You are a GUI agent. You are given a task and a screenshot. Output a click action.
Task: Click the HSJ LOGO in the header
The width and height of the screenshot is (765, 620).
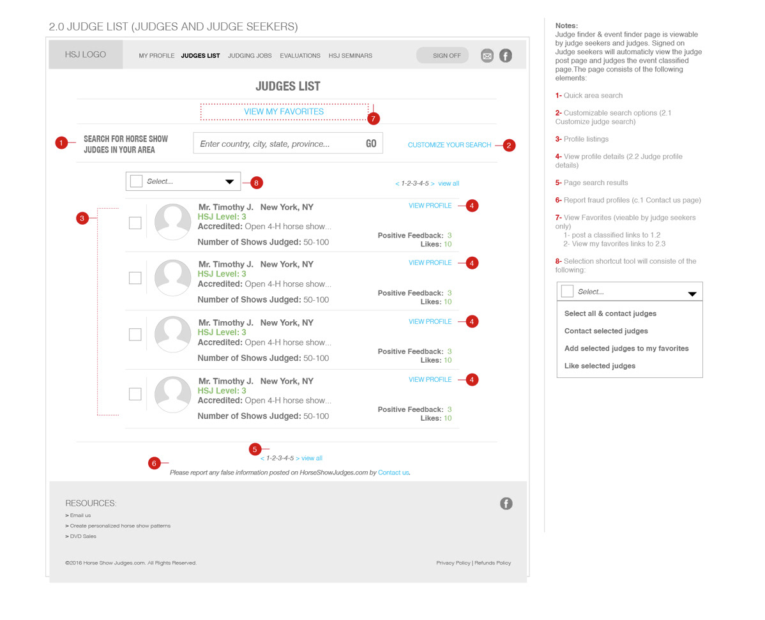(86, 55)
